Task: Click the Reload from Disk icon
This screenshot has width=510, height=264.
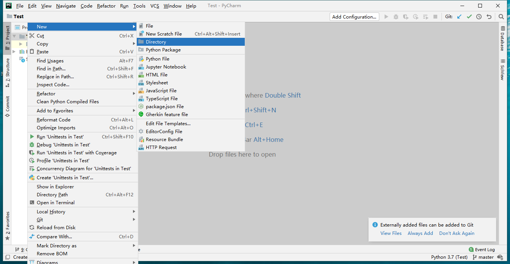Action: 32,228
